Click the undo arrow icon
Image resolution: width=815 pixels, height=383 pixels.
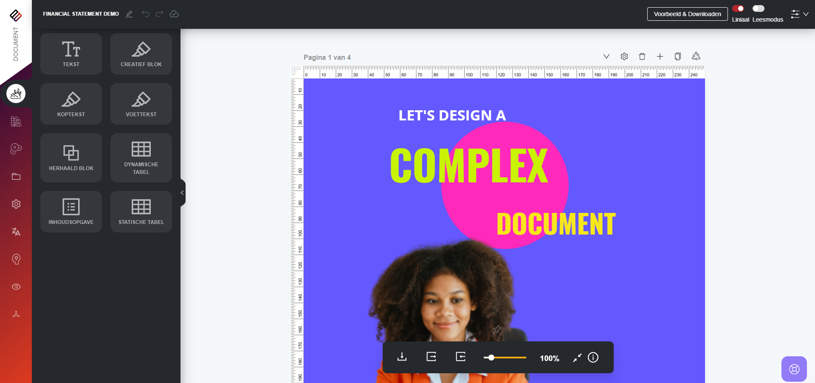[145, 14]
